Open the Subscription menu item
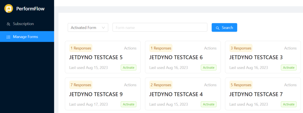This screenshot has height=113, width=303. click(27, 24)
